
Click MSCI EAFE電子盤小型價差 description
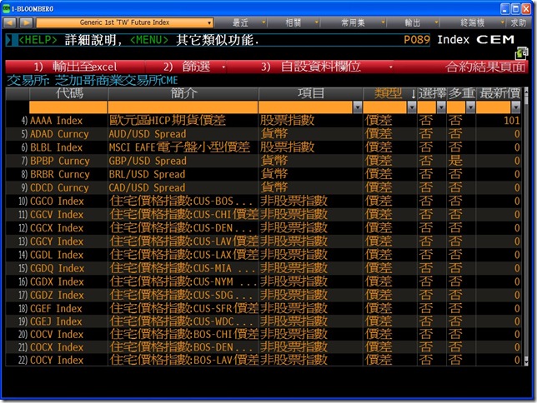tap(179, 147)
